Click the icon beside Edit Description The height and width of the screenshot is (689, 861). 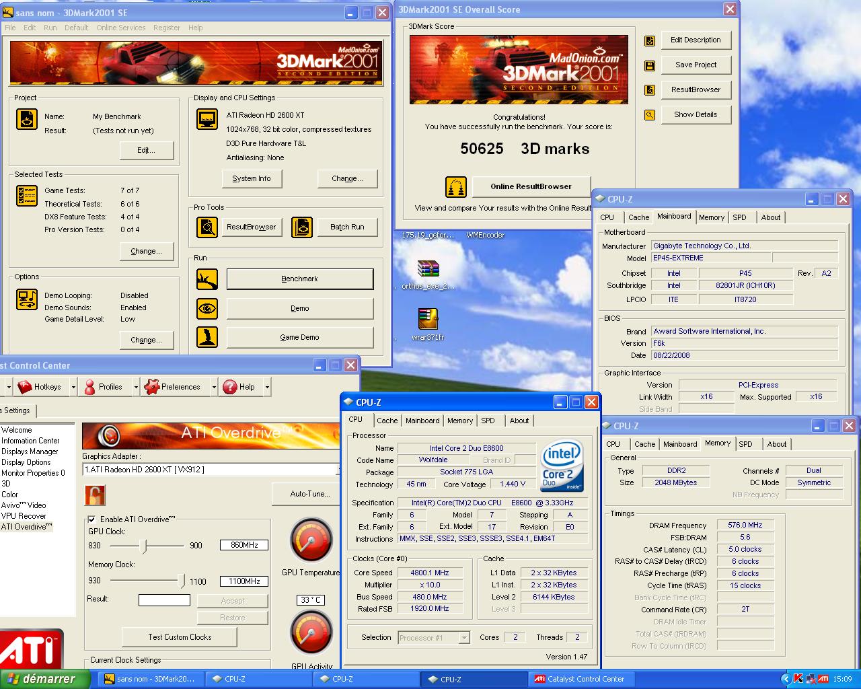(x=650, y=41)
